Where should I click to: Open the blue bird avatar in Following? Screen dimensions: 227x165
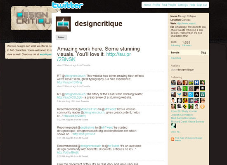[179, 94]
